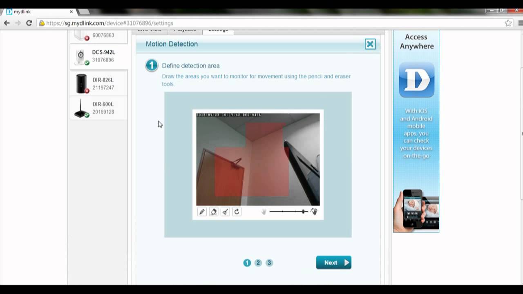Click the 'Define detection area' heading
The width and height of the screenshot is (523, 294).
coord(191,66)
